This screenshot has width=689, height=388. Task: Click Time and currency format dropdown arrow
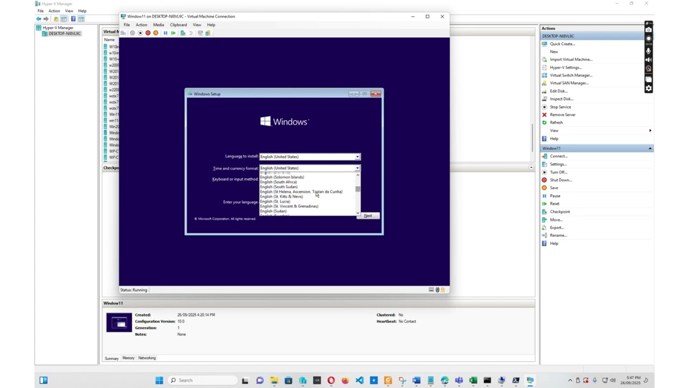coord(357,168)
